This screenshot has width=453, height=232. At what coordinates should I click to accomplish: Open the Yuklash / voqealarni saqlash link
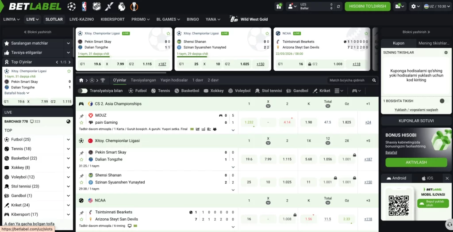pyautogui.click(x=416, y=110)
